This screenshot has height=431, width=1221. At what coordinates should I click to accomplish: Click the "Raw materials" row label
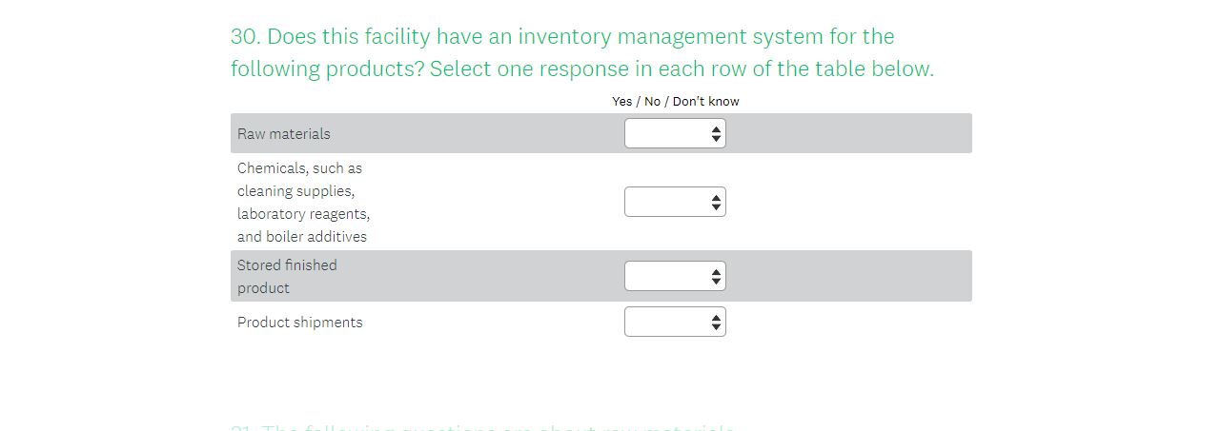284,134
